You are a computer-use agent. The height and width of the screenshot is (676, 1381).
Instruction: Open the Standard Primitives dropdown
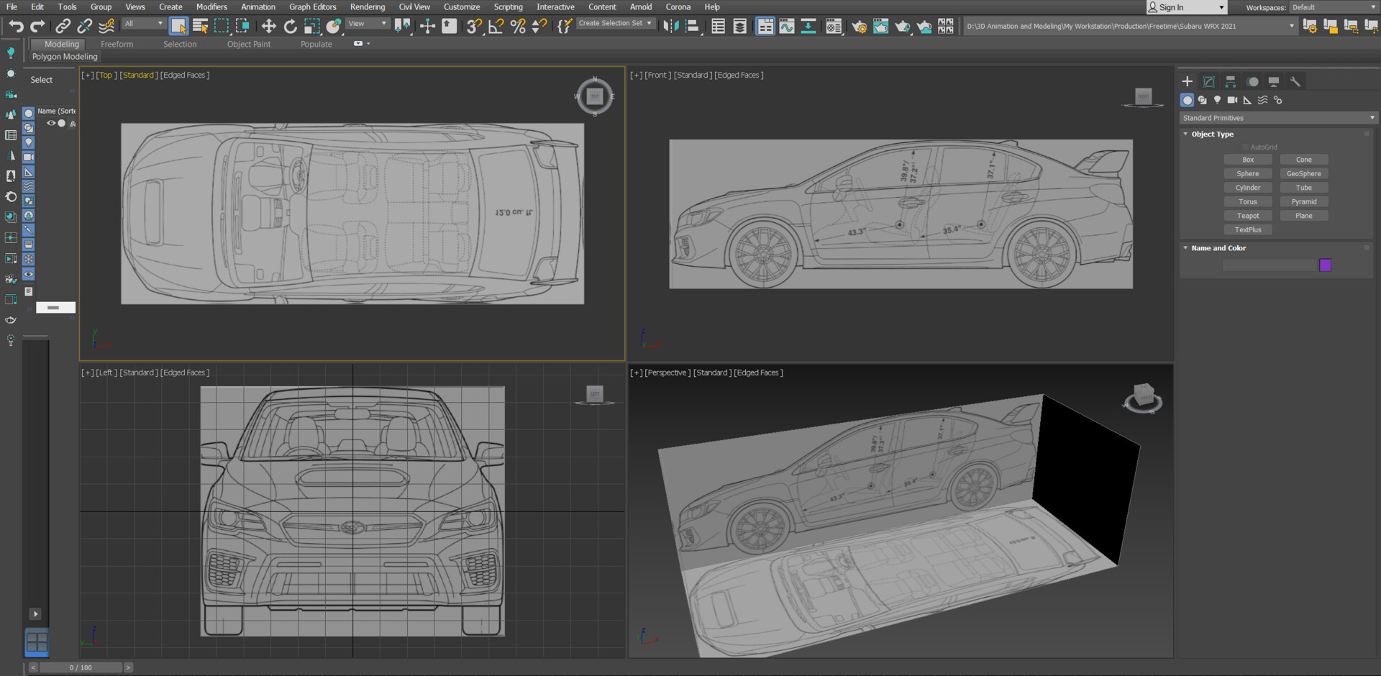[x=1278, y=117]
